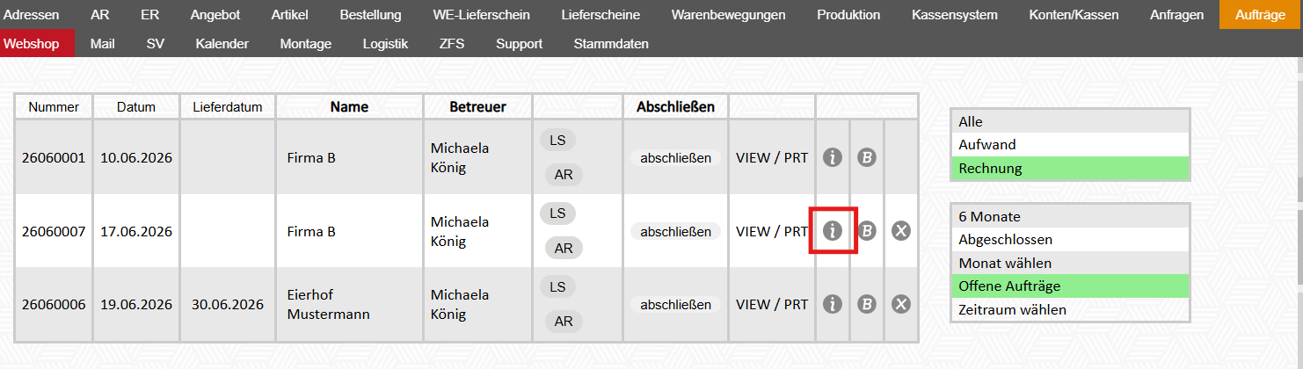Sort table by Name column header
1303x369 pixels.
[x=349, y=107]
